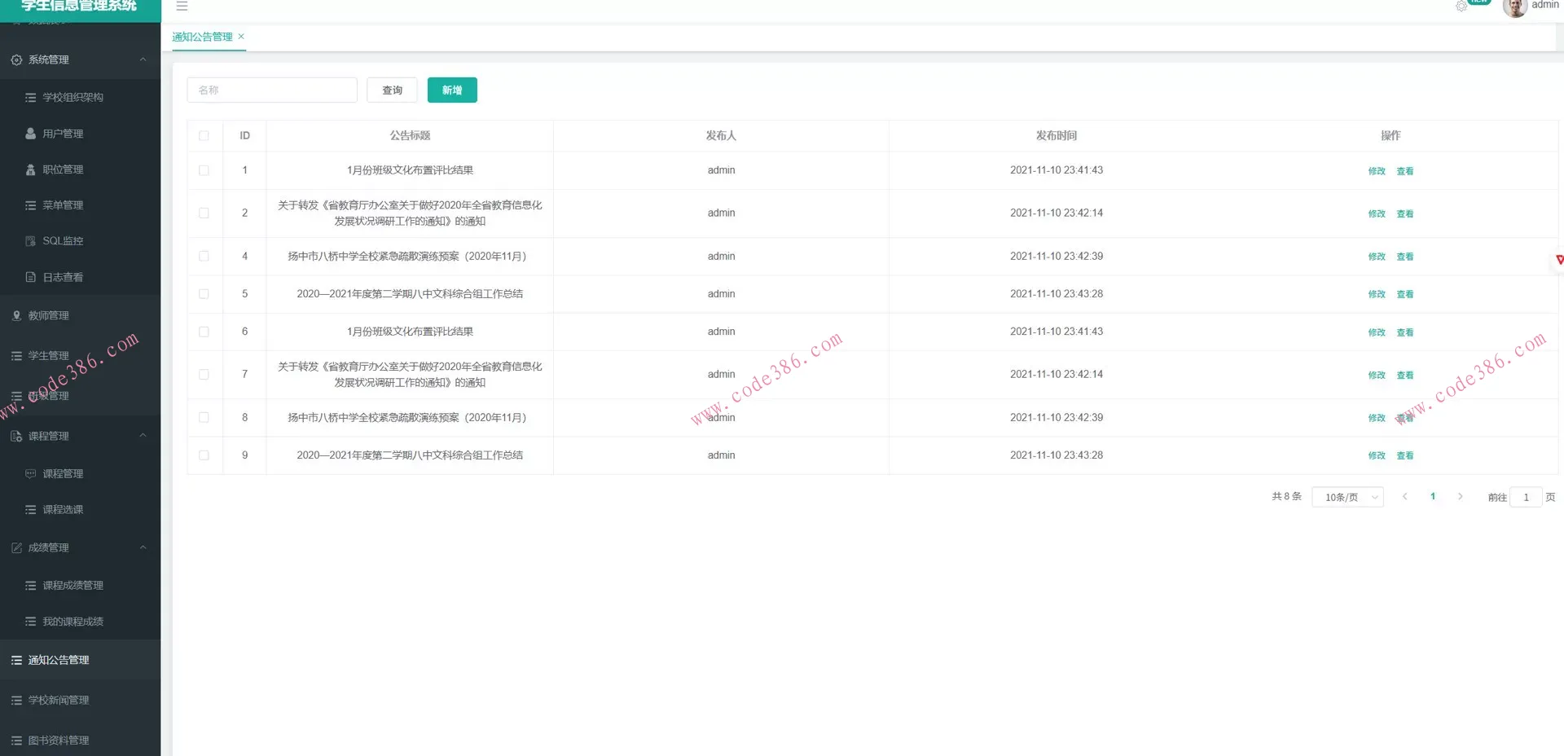Collapse the 课程管理 menu chevron
This screenshot has width=1564, height=756.
143,436
